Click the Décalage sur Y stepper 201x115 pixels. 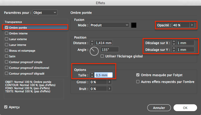[174, 49]
